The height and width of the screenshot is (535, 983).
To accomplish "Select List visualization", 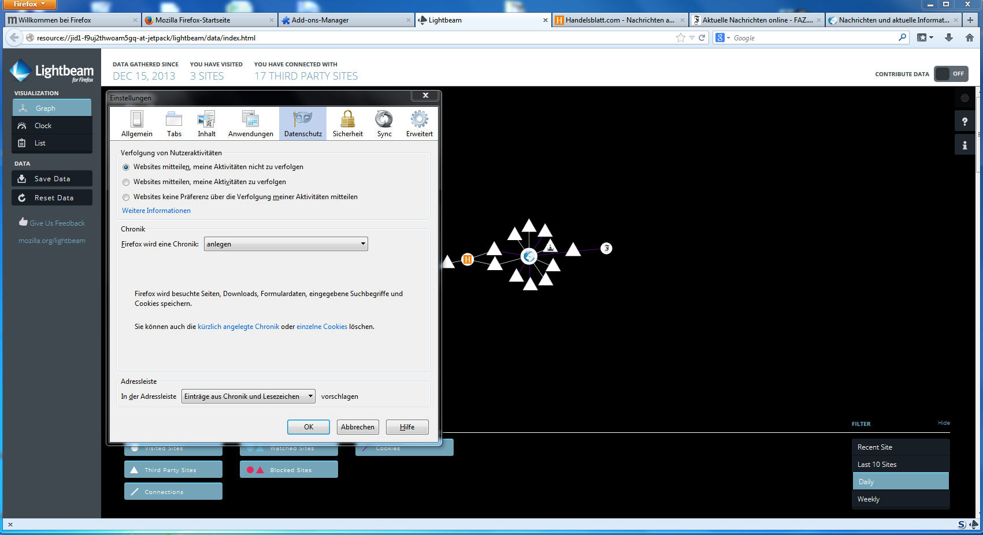I will pyautogui.click(x=52, y=143).
